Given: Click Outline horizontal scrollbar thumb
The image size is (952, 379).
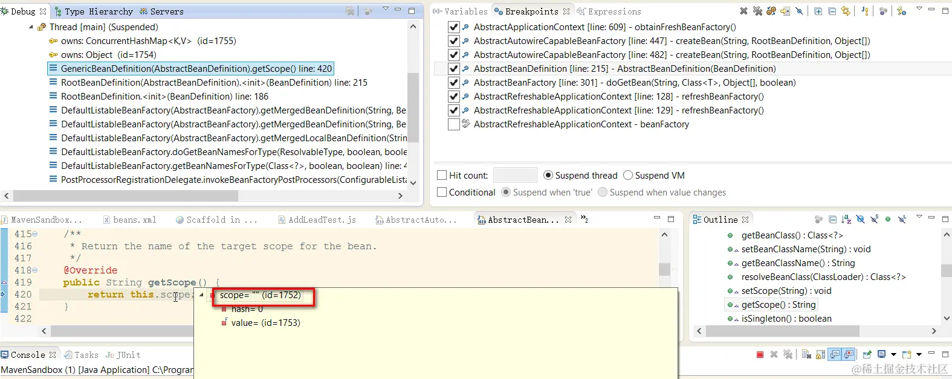Looking at the screenshot, I should coord(783,331).
